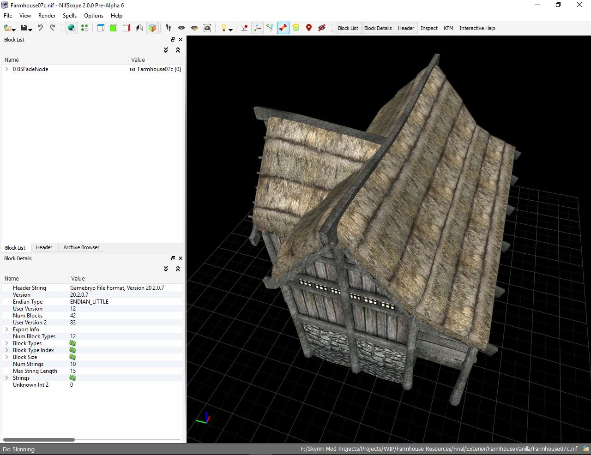Open the Spells menu

pyautogui.click(x=70, y=15)
